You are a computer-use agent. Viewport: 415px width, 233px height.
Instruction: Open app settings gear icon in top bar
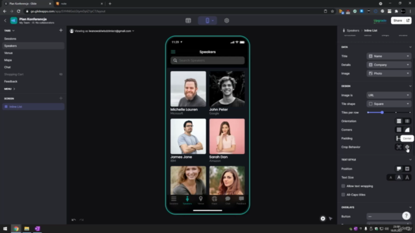(x=226, y=21)
